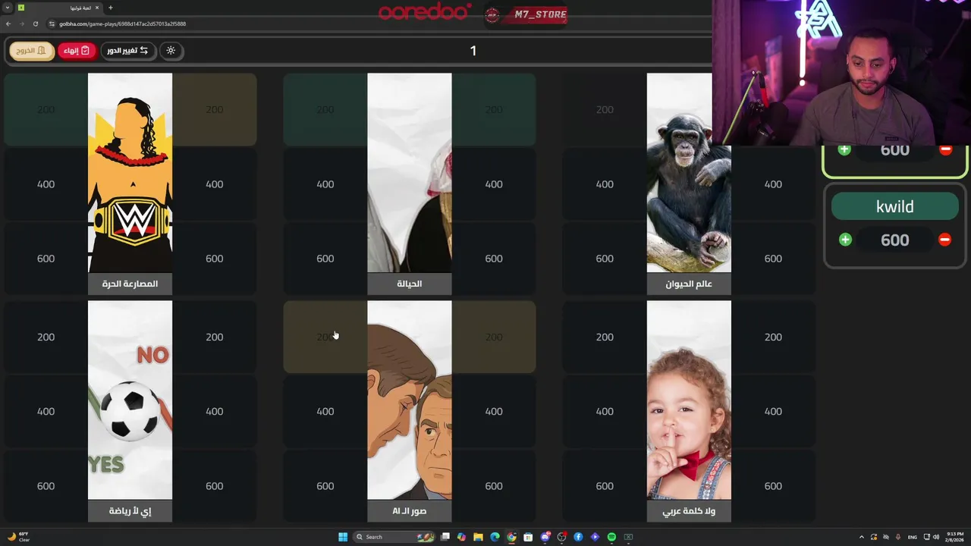Pick 600 right of the ولا كلمة عربي category
This screenshot has width=971, height=546.
tap(773, 486)
